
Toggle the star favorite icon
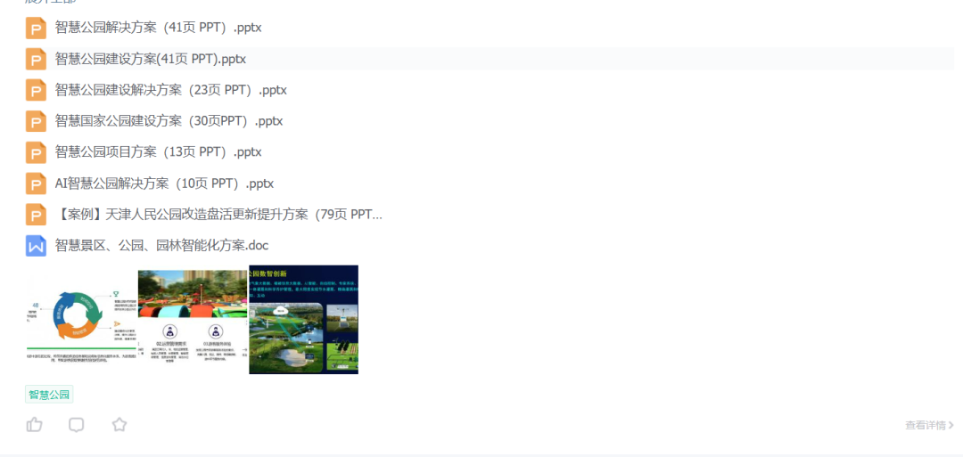119,425
